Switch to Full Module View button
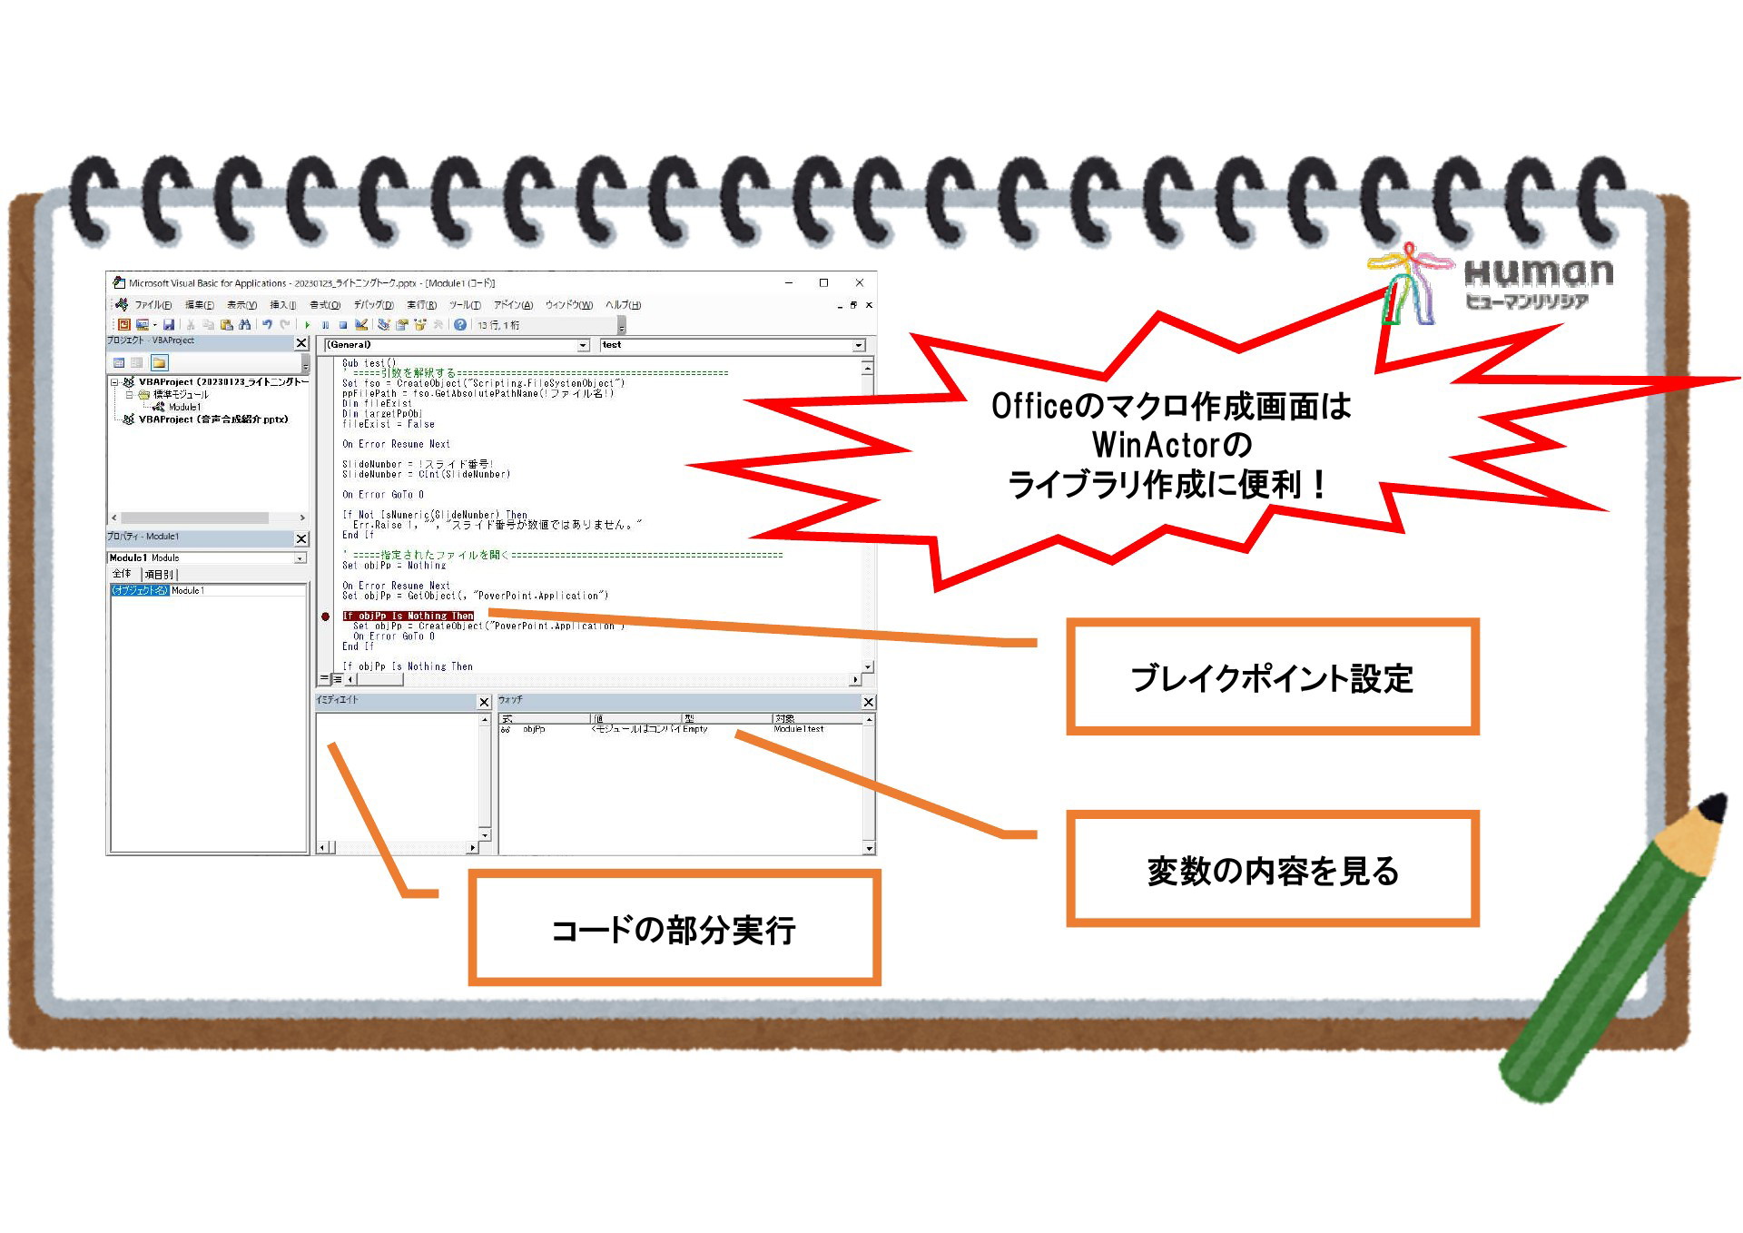 (337, 678)
